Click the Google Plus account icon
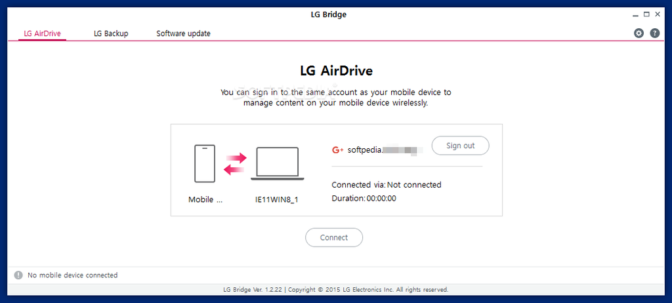 coord(338,150)
